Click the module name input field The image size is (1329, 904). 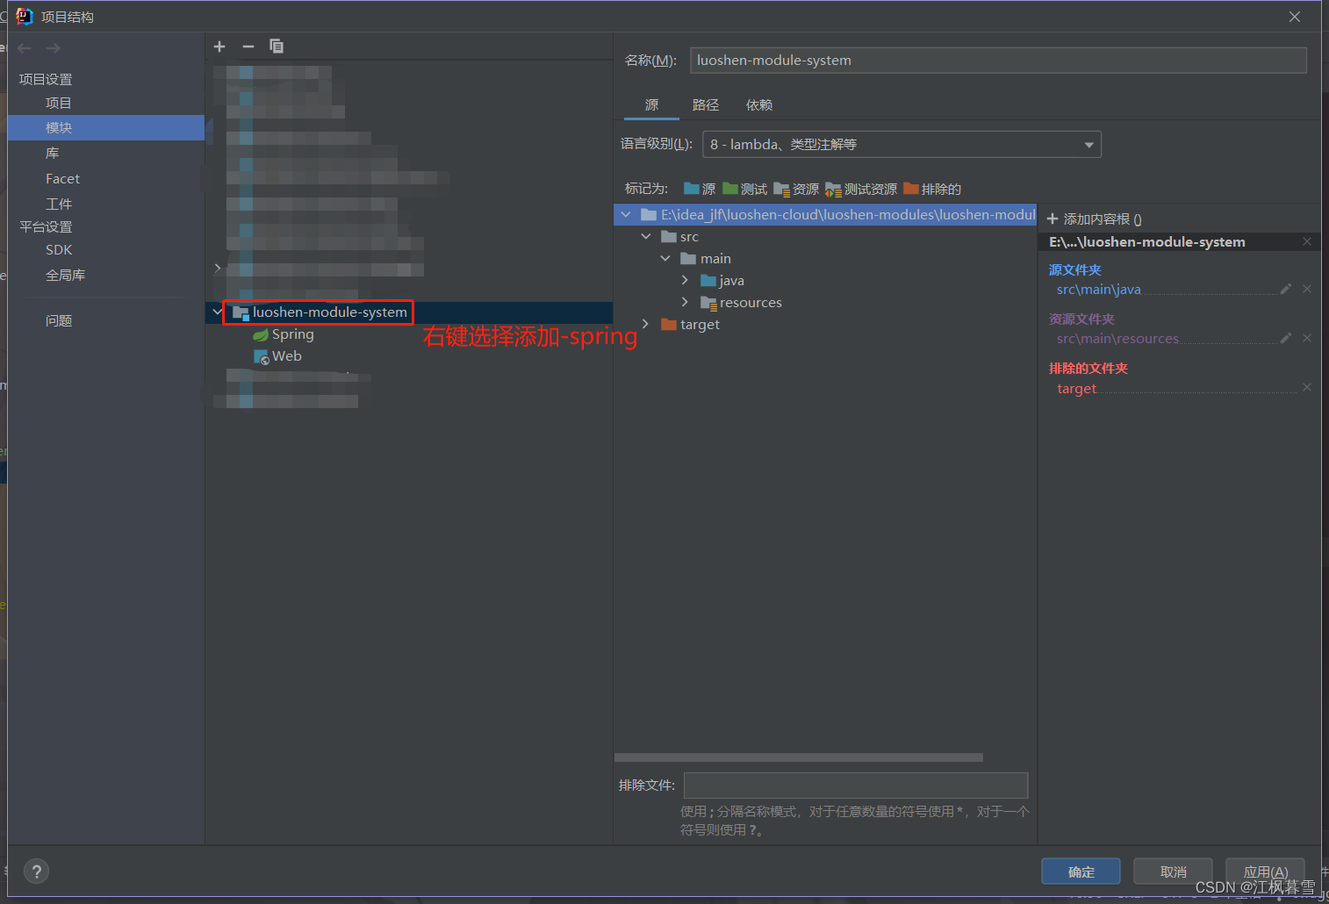998,61
